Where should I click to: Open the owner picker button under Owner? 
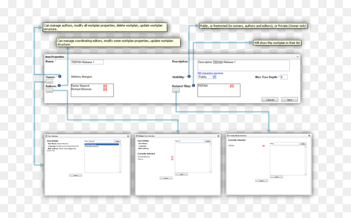click(49, 82)
